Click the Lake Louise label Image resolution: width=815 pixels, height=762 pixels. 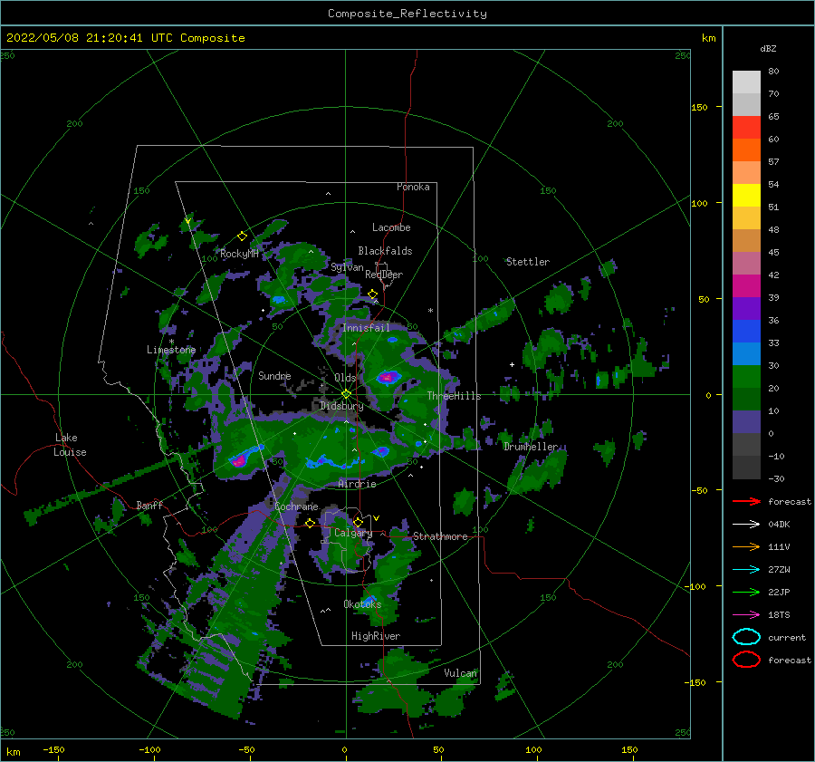(70, 445)
